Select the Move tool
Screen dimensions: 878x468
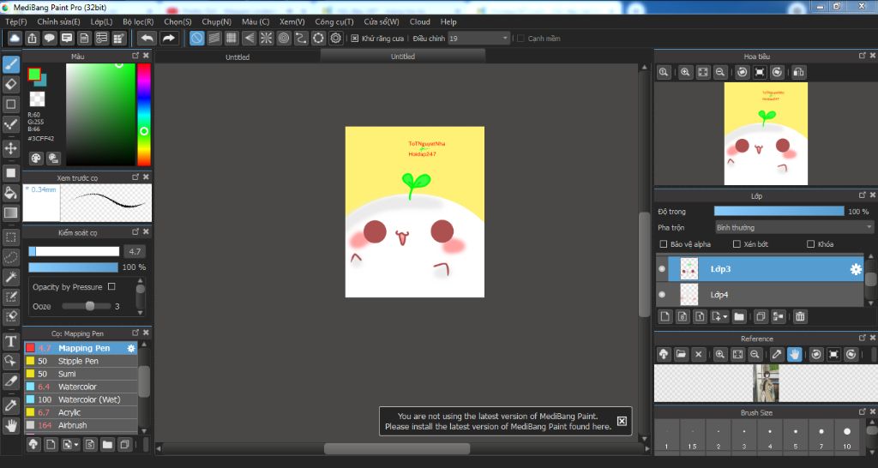click(x=10, y=148)
